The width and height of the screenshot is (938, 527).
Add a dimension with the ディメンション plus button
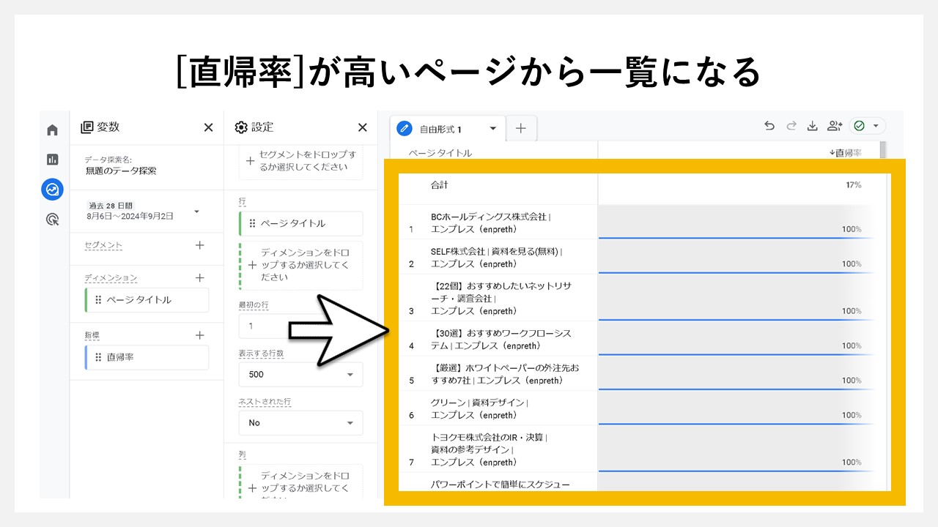[199, 278]
